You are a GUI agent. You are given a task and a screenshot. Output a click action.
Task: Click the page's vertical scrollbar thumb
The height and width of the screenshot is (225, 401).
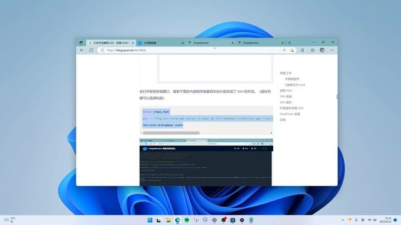click(337, 97)
